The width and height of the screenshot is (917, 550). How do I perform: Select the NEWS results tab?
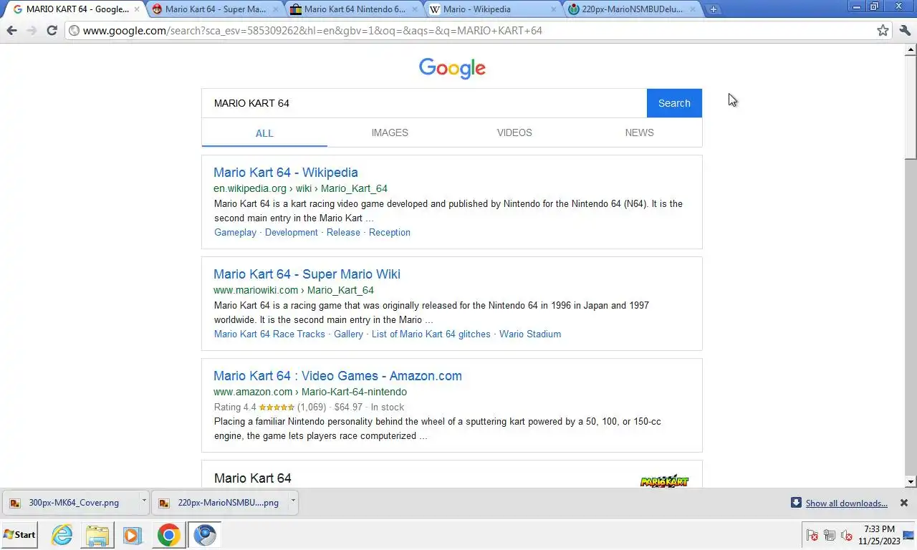coord(639,132)
